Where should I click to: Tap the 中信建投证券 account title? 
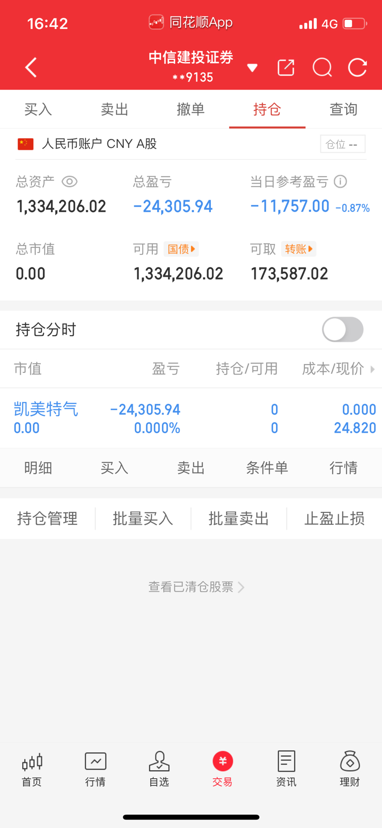[x=191, y=57]
